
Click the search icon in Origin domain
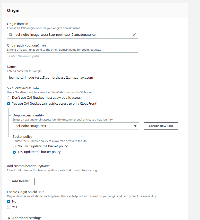coord(10,35)
